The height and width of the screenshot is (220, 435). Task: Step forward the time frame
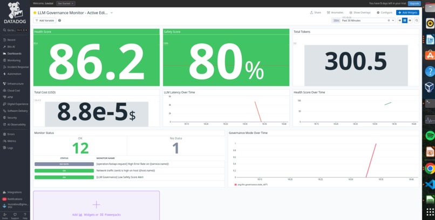click(410, 21)
